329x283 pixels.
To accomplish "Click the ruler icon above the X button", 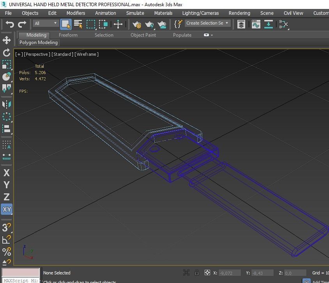I will [x=7, y=157].
